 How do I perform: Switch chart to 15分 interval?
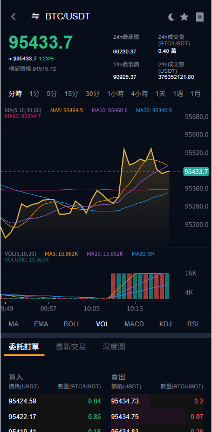71,94
